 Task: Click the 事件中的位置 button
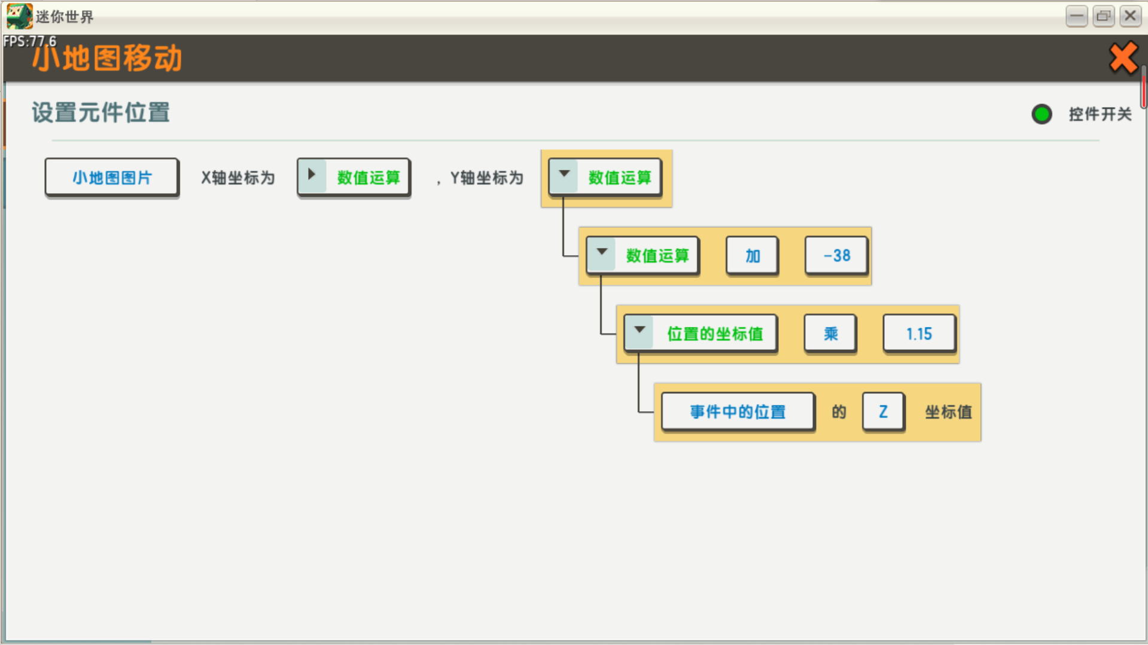click(x=738, y=412)
